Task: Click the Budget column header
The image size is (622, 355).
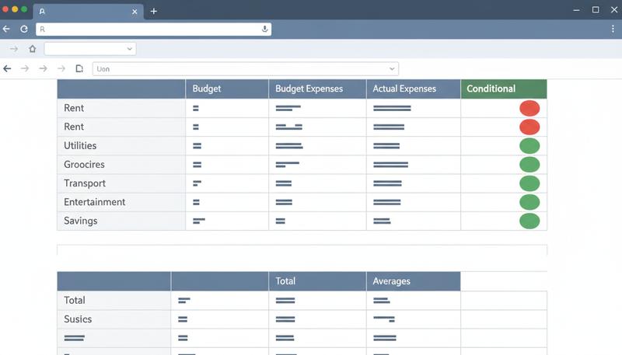Action: pos(227,89)
